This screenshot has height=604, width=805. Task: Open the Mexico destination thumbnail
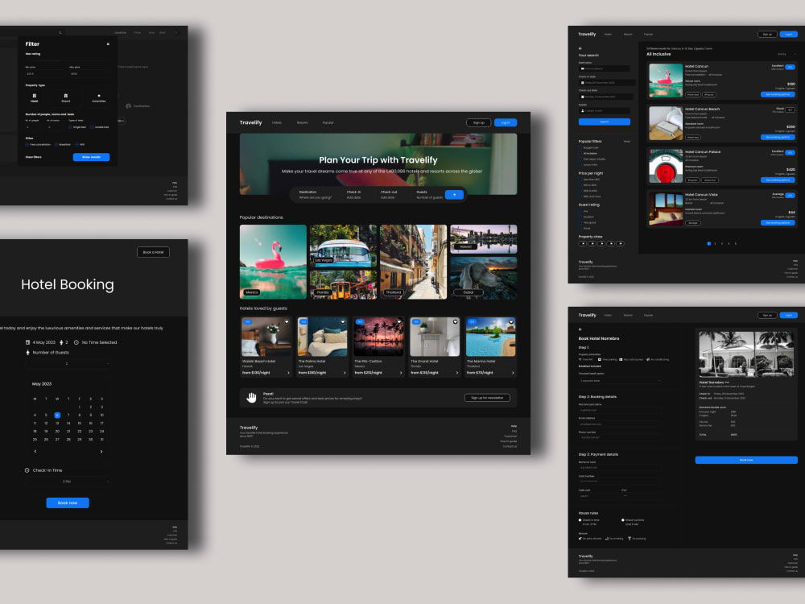(273, 262)
